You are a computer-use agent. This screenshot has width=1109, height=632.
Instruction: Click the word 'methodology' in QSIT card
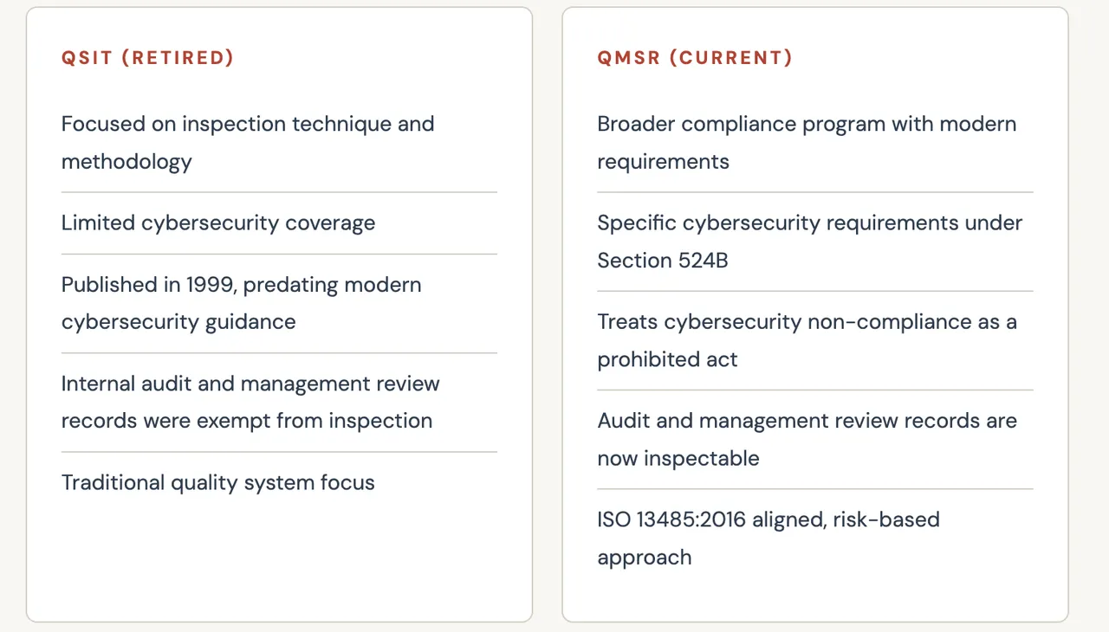click(126, 162)
